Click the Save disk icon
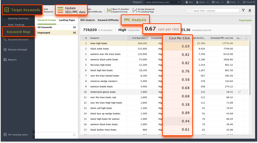The height and width of the screenshot is (143, 258). tap(213, 2)
